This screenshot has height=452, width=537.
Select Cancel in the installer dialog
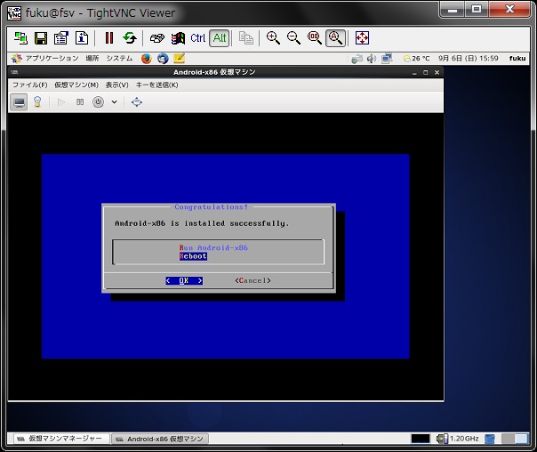[x=252, y=280]
